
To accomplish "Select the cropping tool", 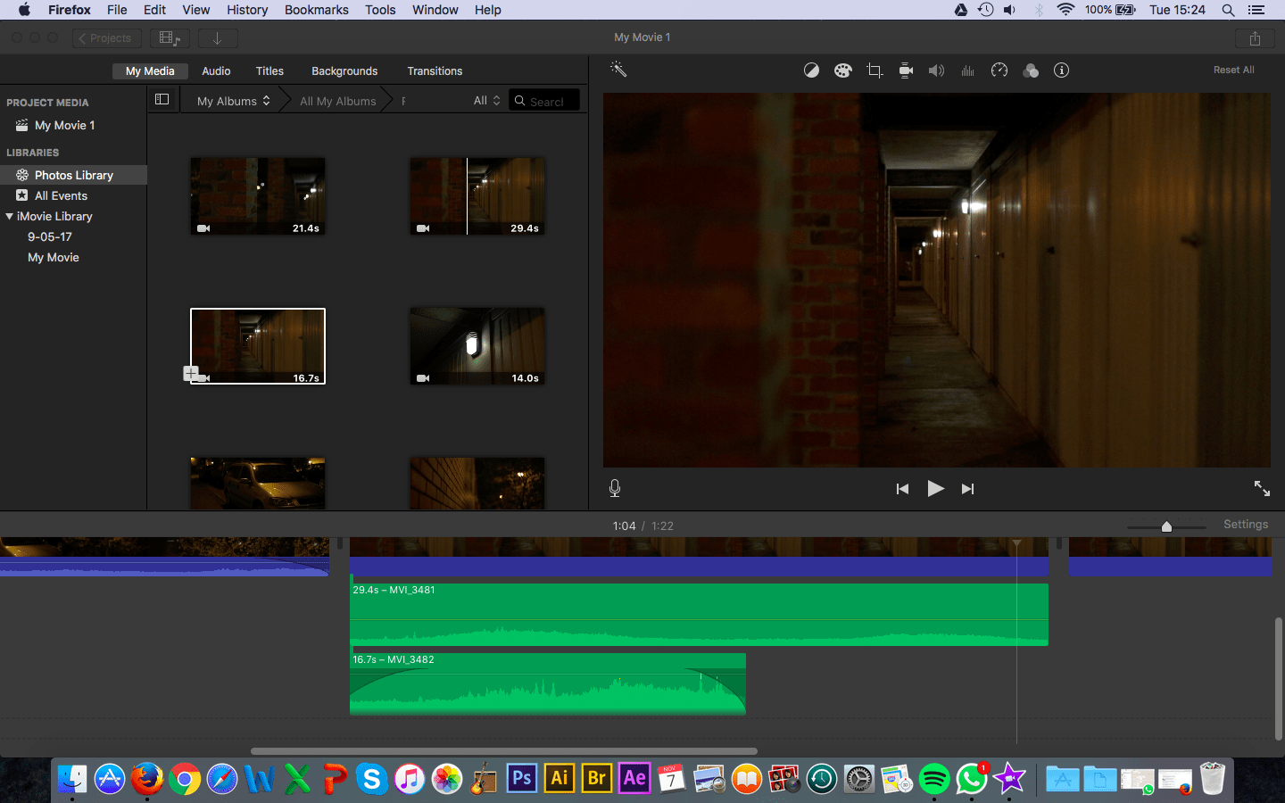I will 875,70.
